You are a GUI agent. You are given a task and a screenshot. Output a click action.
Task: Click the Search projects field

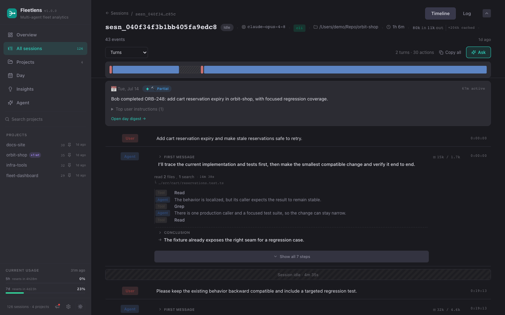[45, 119]
